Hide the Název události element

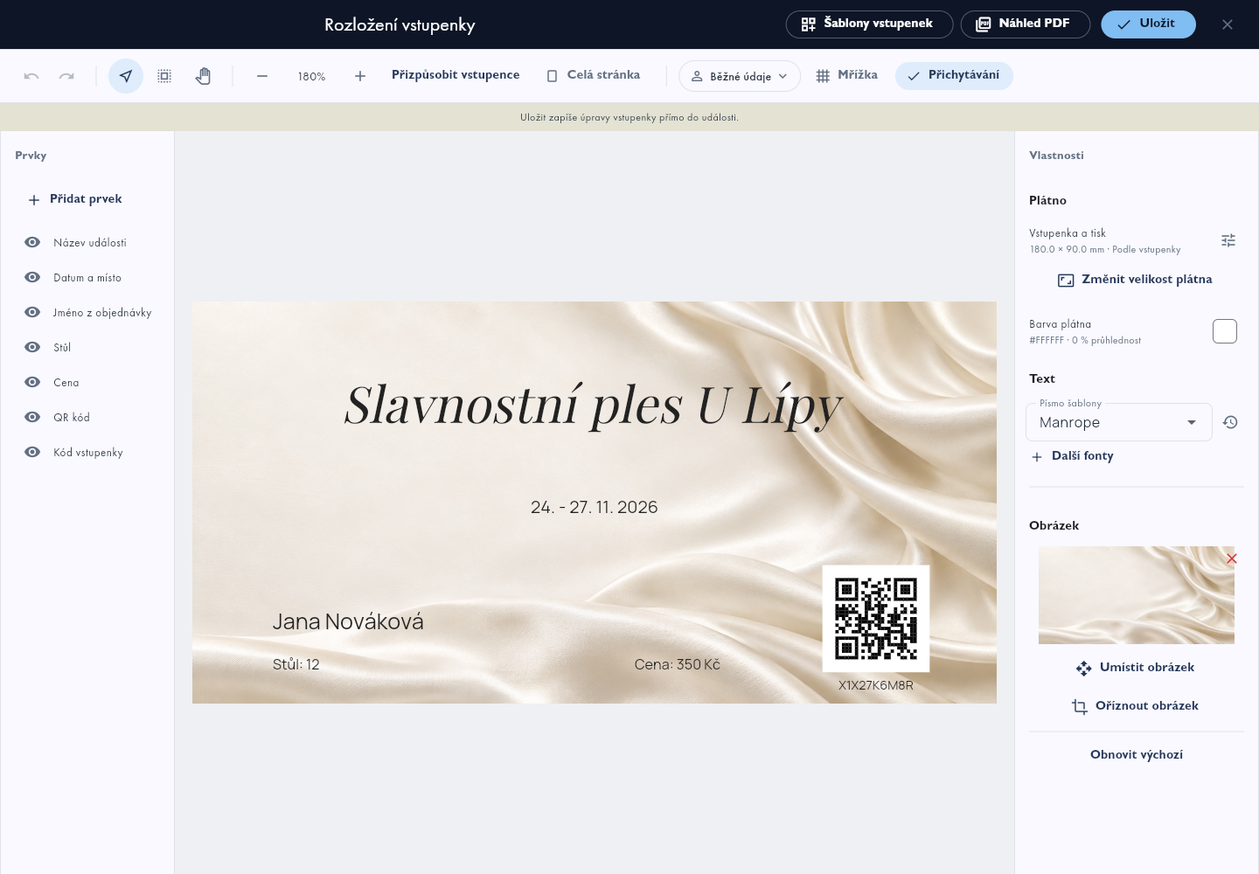coord(32,242)
